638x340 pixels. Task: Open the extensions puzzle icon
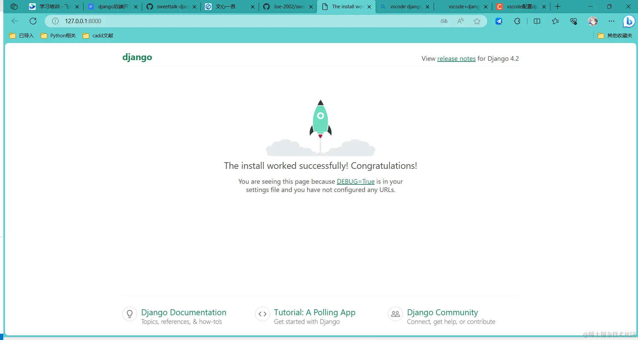(x=517, y=21)
